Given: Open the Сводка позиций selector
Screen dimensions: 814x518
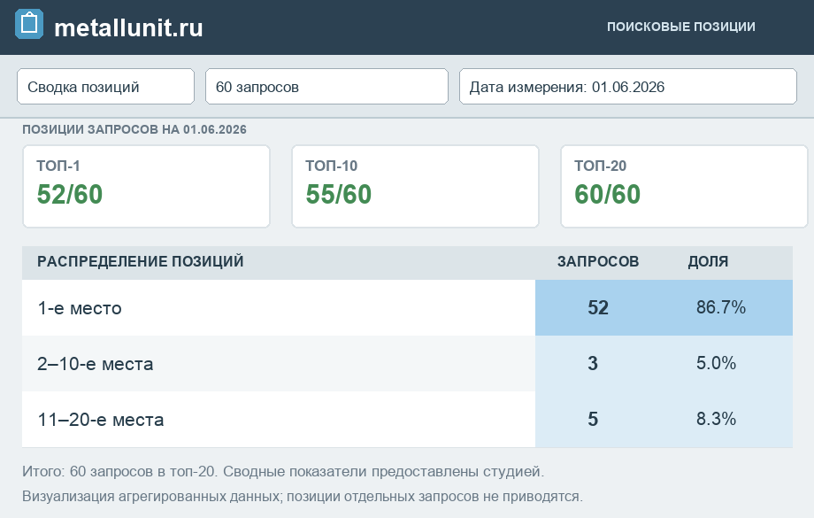Looking at the screenshot, I should tap(106, 87).
